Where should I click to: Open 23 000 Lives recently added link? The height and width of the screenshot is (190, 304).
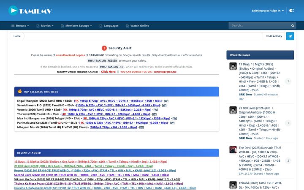(84, 166)
